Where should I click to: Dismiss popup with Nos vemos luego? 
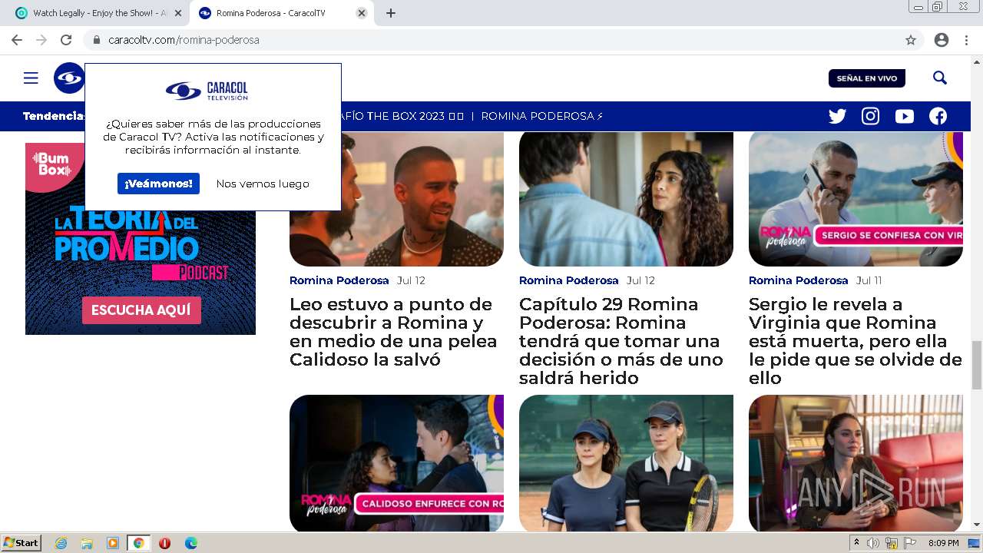click(263, 184)
